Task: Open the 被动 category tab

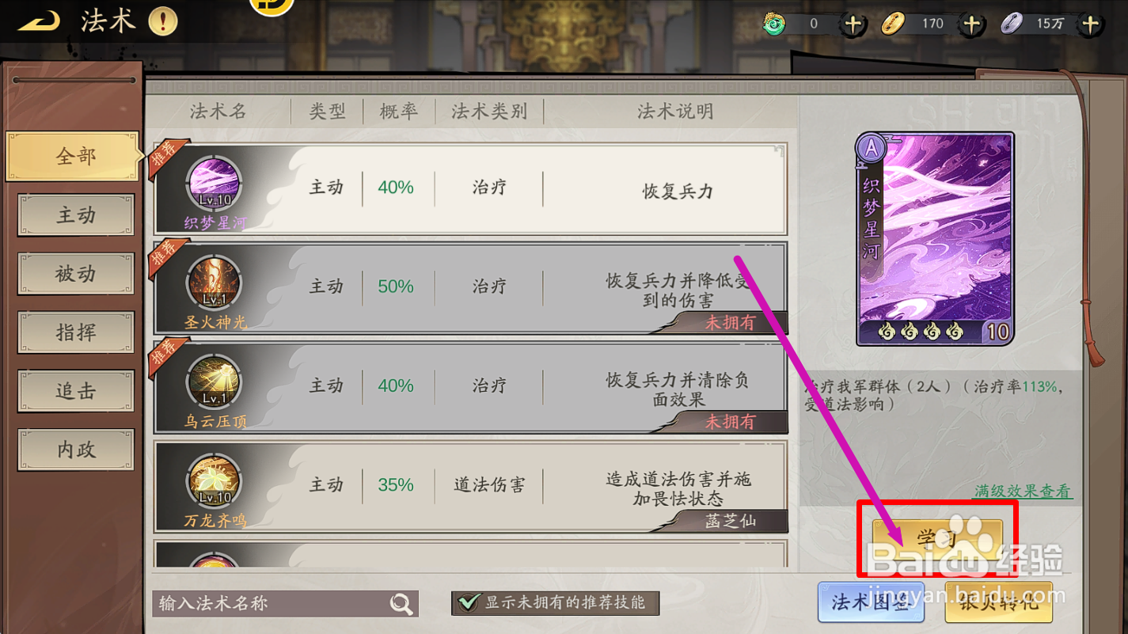Action: pos(76,274)
